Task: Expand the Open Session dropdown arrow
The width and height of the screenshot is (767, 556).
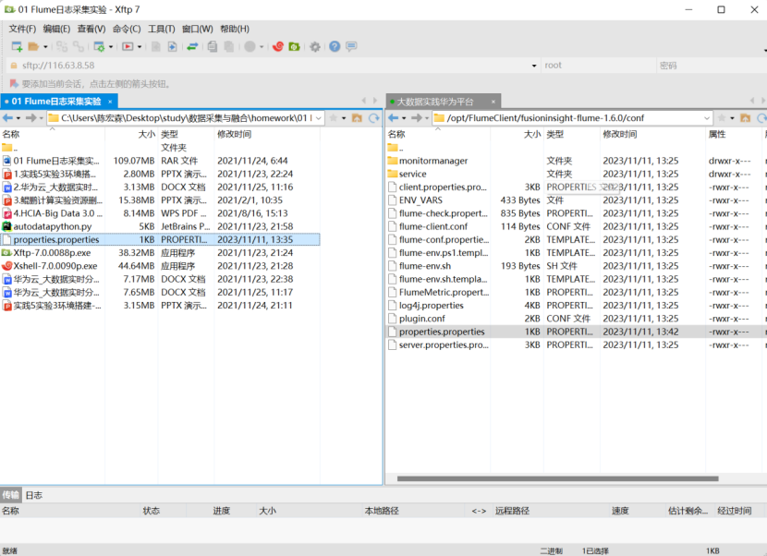Action: click(45, 47)
